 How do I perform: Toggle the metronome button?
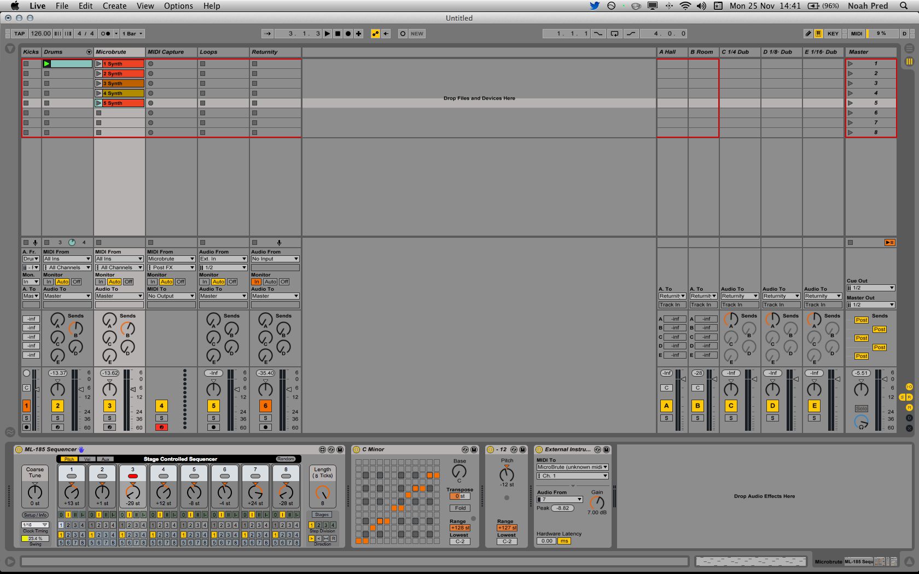pos(106,33)
